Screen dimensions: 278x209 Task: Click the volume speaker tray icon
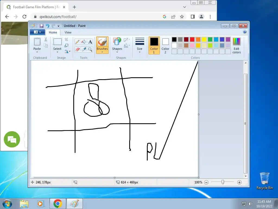click(251, 204)
